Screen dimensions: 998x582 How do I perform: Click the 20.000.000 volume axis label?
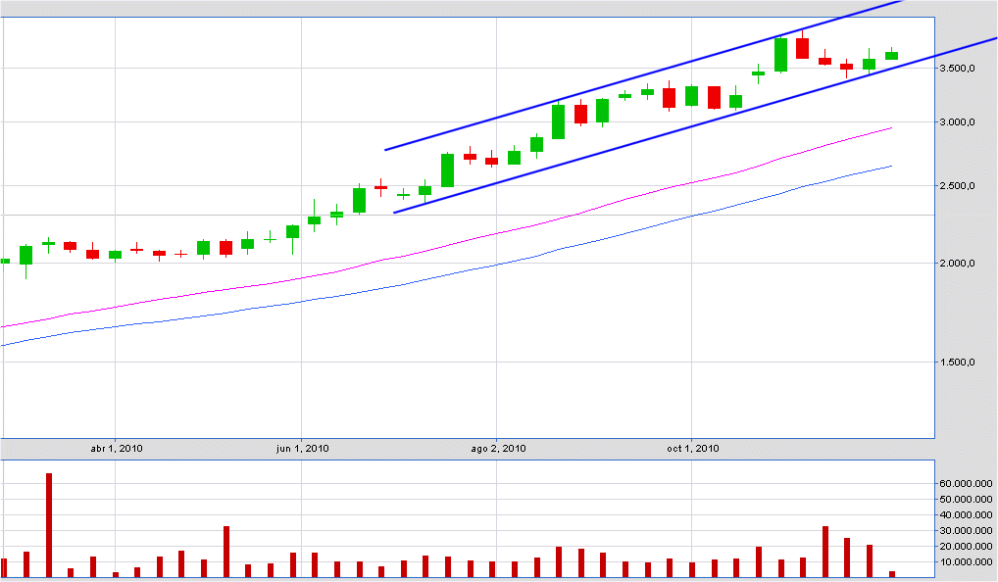pos(966,546)
